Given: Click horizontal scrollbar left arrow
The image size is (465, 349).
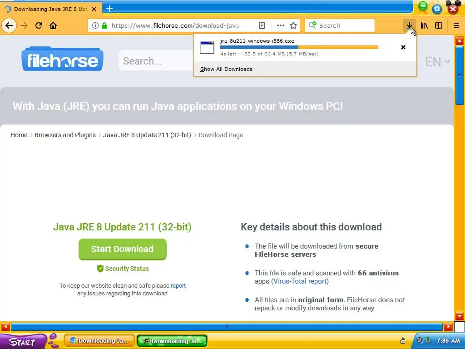Looking at the screenshot, I should pos(5,327).
